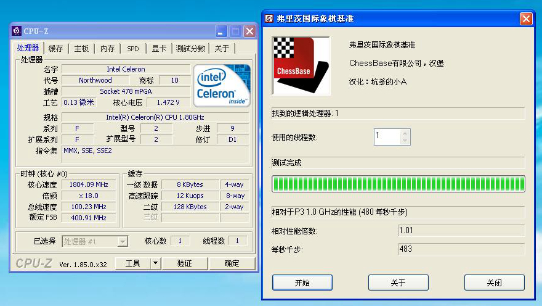Open the 主板 tab
542x306 pixels.
[81, 49]
